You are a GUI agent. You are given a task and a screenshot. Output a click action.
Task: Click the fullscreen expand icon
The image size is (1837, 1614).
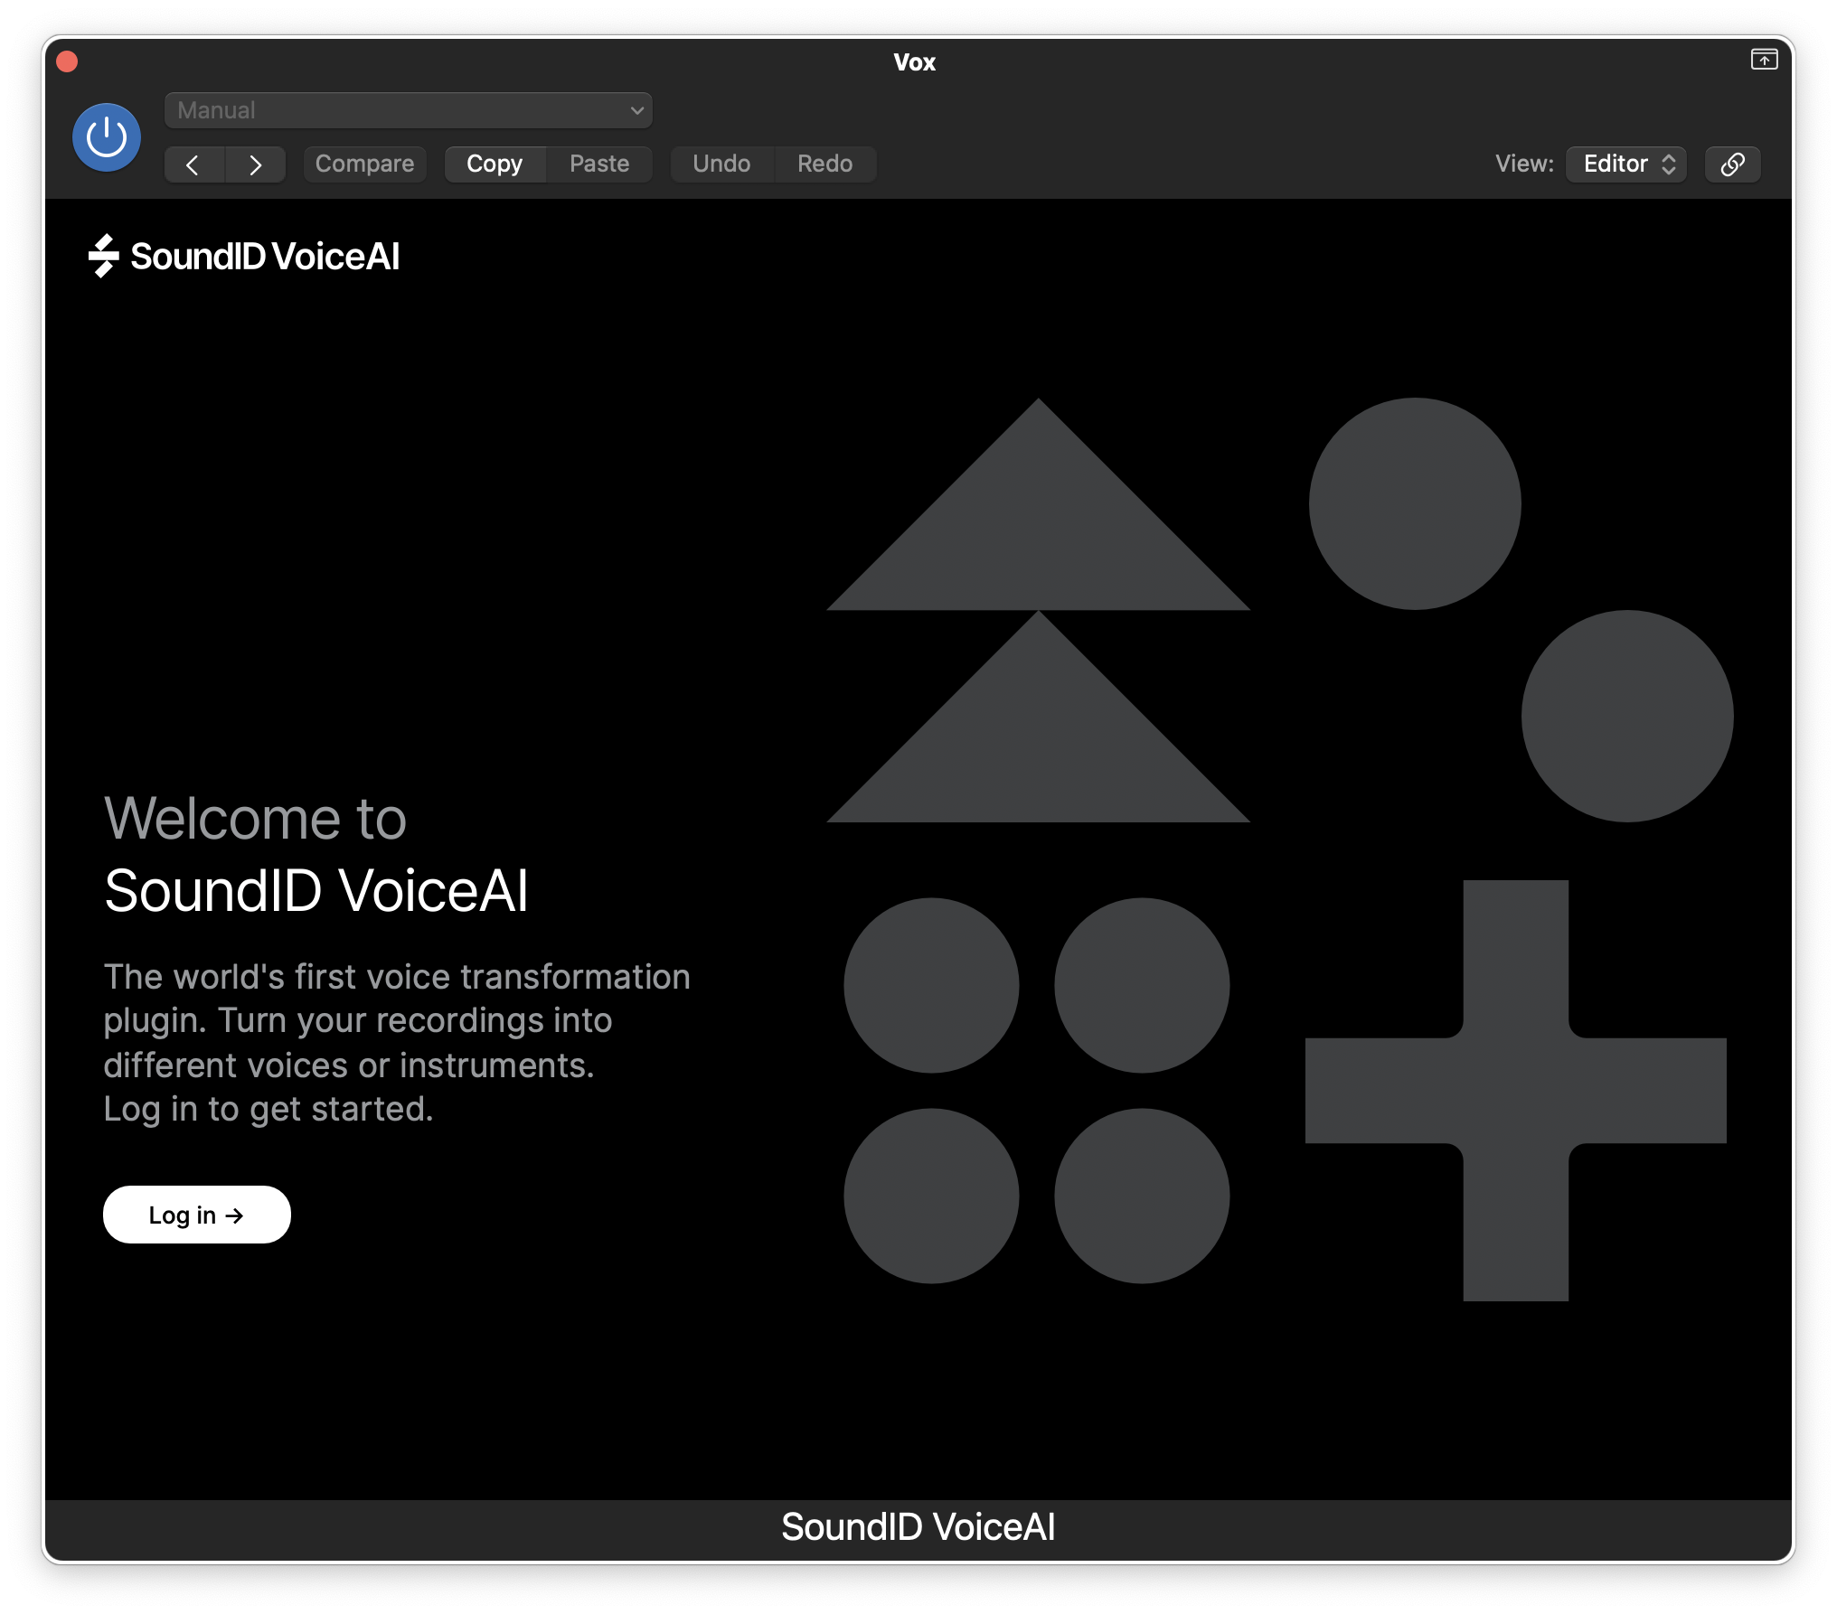[1764, 61]
